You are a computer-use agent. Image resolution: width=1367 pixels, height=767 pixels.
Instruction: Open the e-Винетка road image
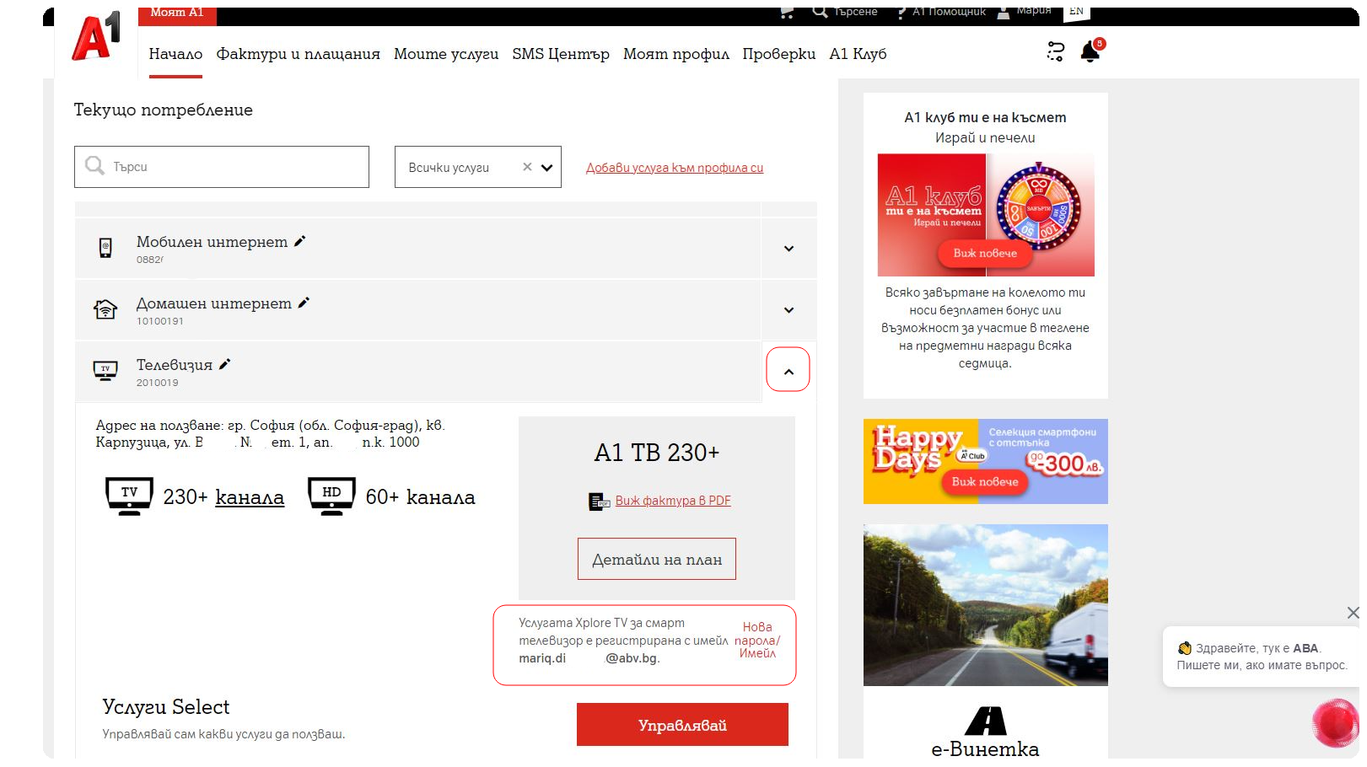(986, 605)
